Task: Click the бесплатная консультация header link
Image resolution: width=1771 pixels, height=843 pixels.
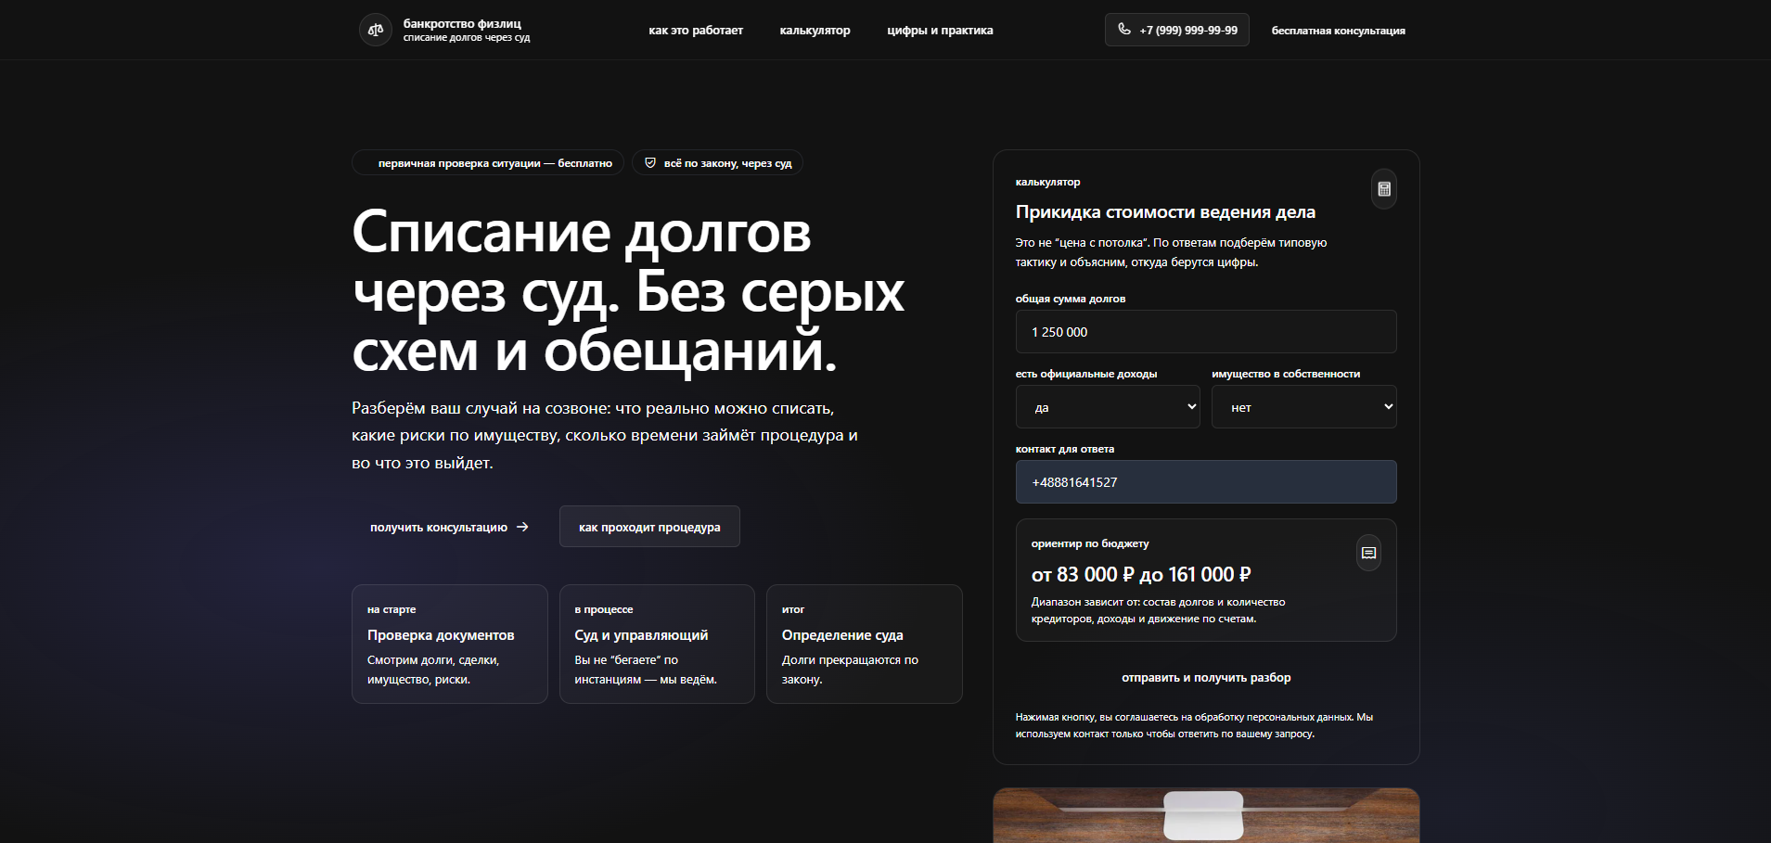Action: pos(1338,31)
